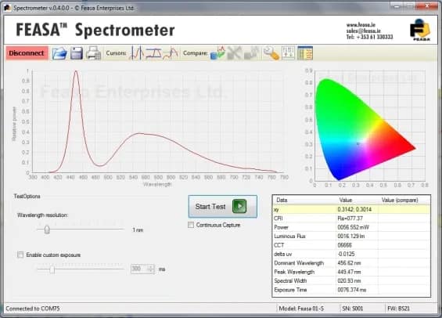Close the Spectrometer window

(x=427, y=5)
